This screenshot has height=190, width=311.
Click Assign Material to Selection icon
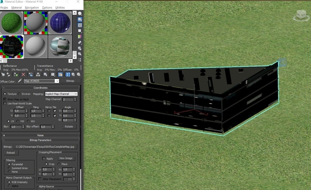[16, 75]
